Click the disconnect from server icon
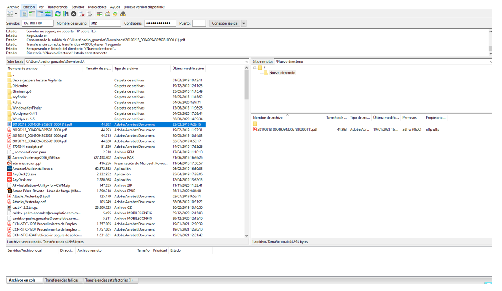502x291 pixels. [x=82, y=14]
